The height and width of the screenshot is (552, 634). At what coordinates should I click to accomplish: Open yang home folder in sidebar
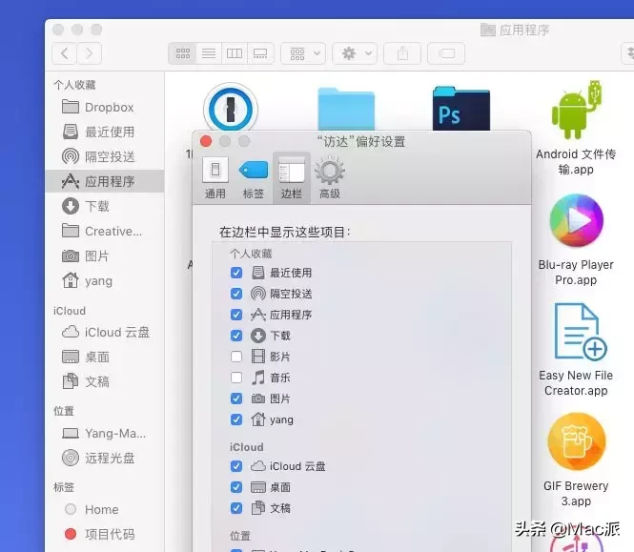click(105, 280)
